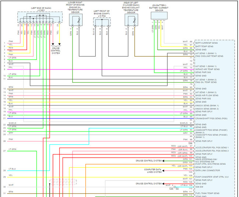Click 'ACCELERATOR PDL POS SENS 1' label
This screenshot has width=239, height=197.
tap(212, 148)
